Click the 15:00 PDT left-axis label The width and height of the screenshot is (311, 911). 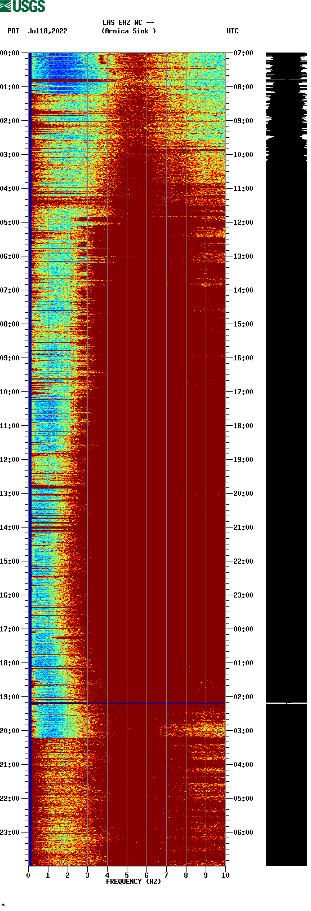click(10, 561)
